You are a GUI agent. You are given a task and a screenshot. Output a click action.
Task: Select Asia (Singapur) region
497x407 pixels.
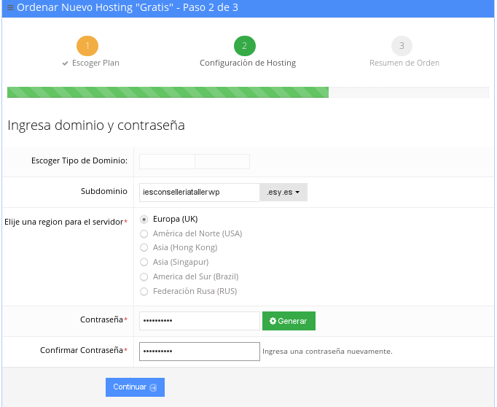[144, 262]
